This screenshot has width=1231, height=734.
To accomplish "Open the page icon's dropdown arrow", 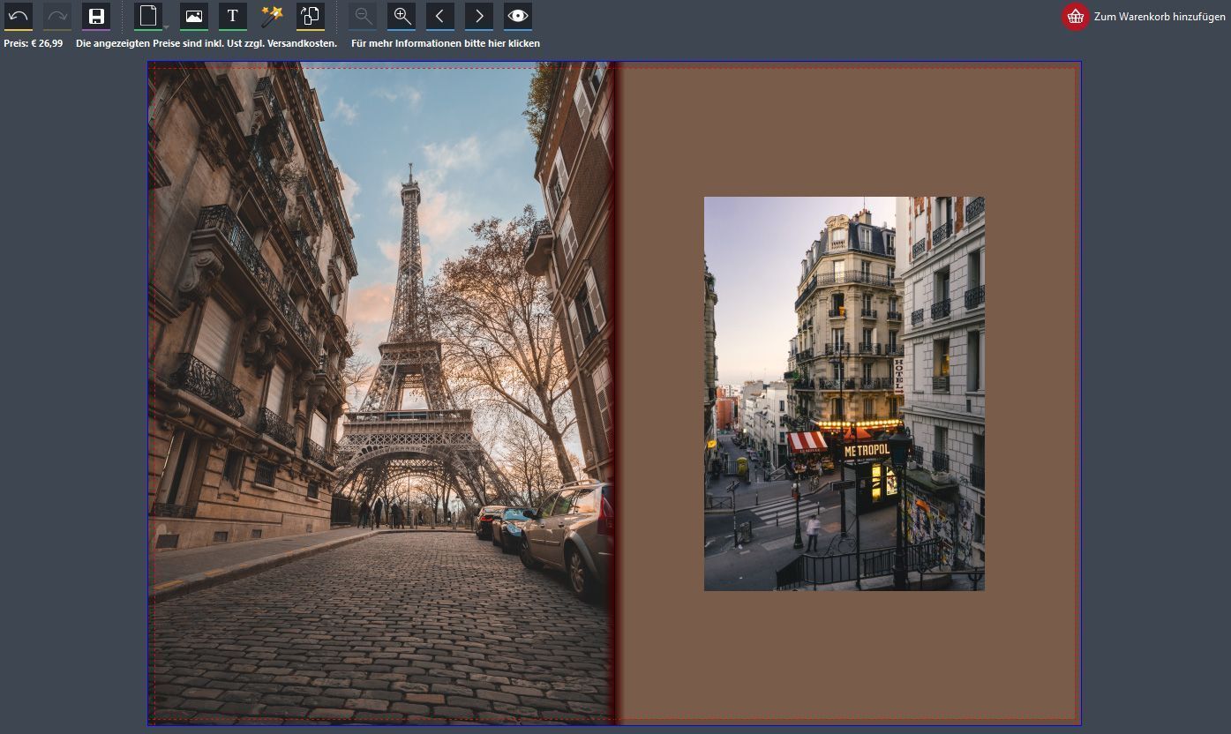I will (166, 26).
